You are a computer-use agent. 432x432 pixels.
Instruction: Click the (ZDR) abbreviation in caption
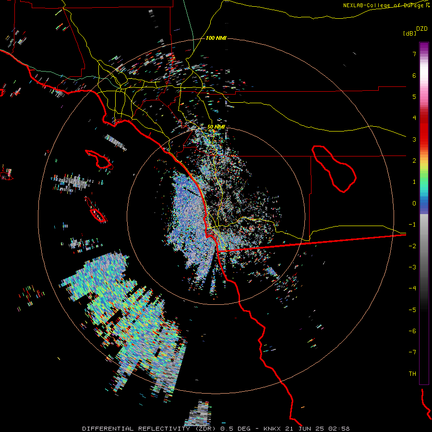click(x=204, y=429)
